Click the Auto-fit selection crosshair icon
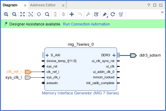166x111 pixels. click(x=39, y=14)
